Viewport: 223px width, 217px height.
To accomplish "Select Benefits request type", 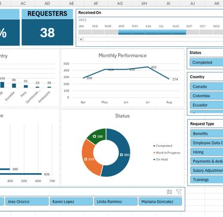I will [x=207, y=133].
